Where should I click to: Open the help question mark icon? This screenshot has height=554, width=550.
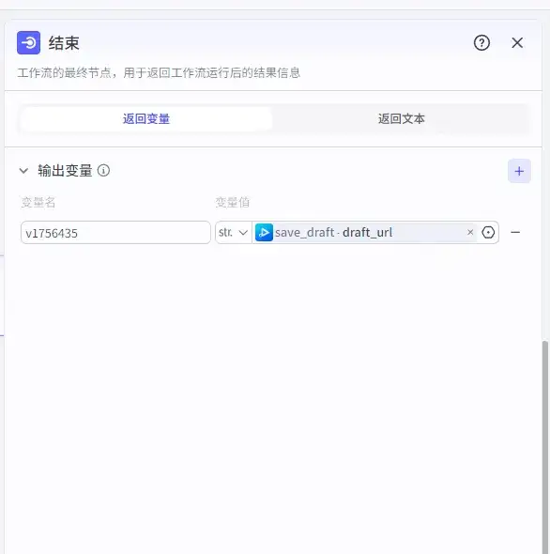click(481, 43)
